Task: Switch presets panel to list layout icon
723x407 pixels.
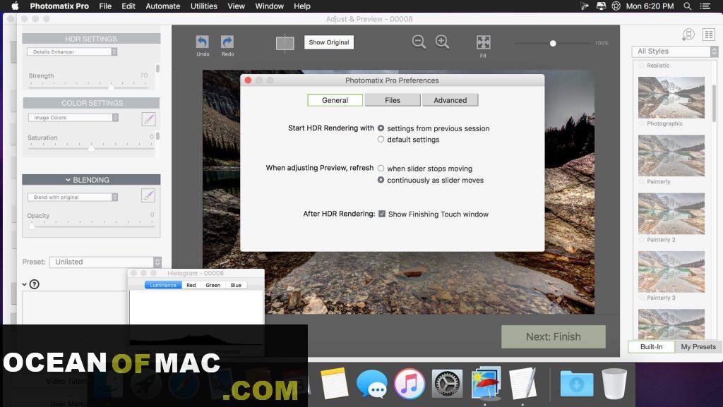Action: tap(708, 35)
